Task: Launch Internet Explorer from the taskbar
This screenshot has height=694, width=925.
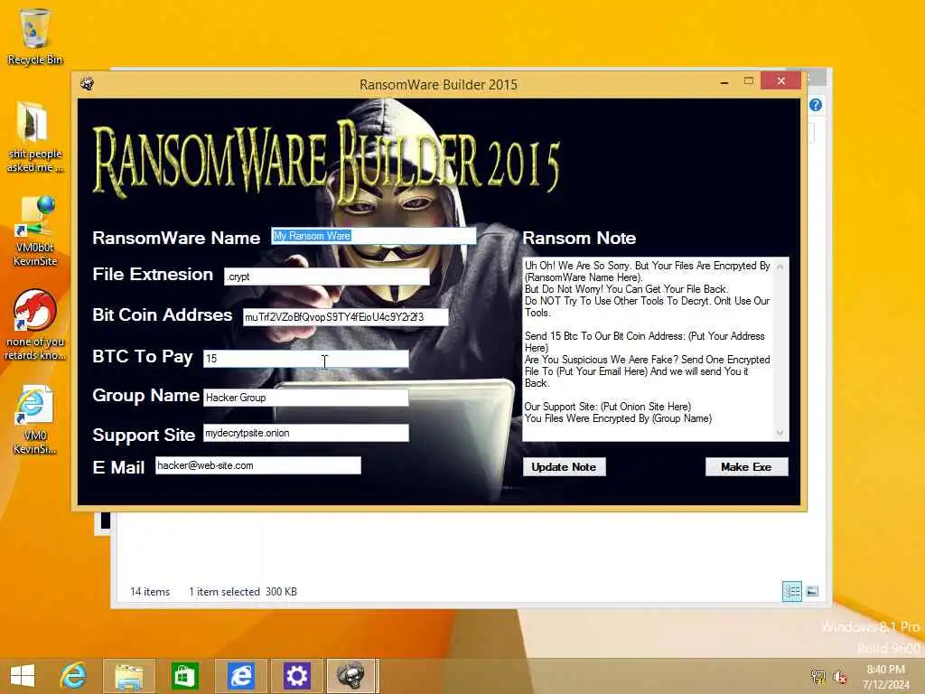Action: pyautogui.click(x=74, y=675)
